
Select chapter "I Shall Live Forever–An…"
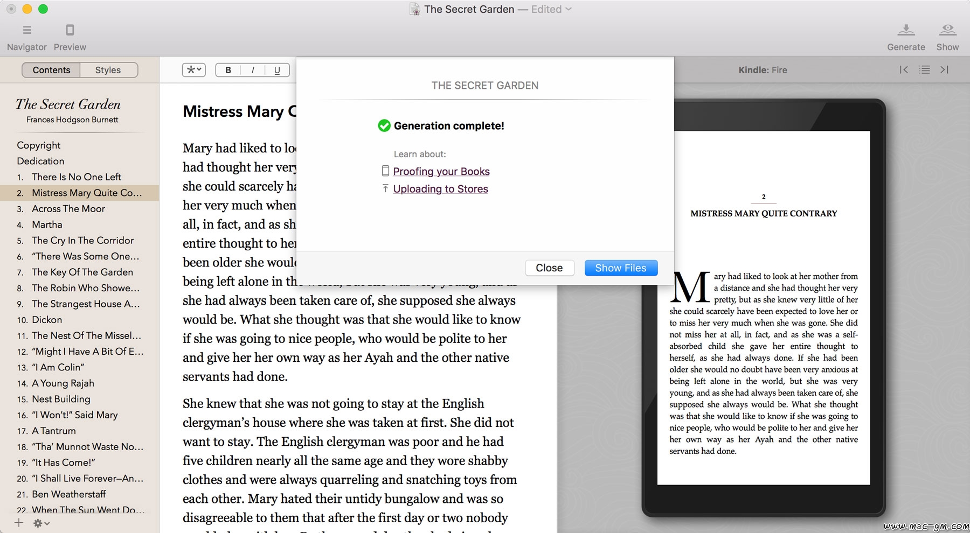click(x=79, y=479)
